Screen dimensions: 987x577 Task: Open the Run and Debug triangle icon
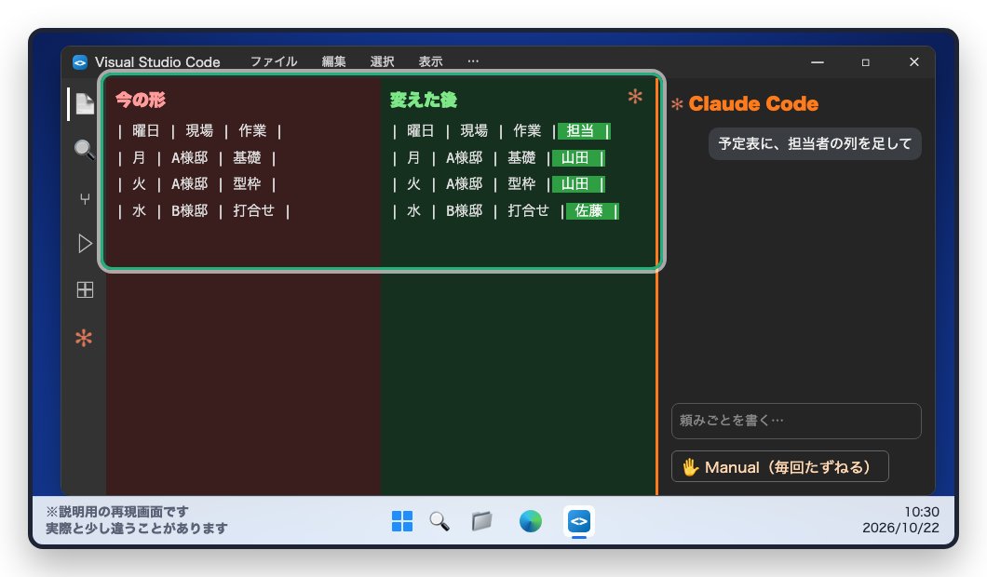[85, 244]
